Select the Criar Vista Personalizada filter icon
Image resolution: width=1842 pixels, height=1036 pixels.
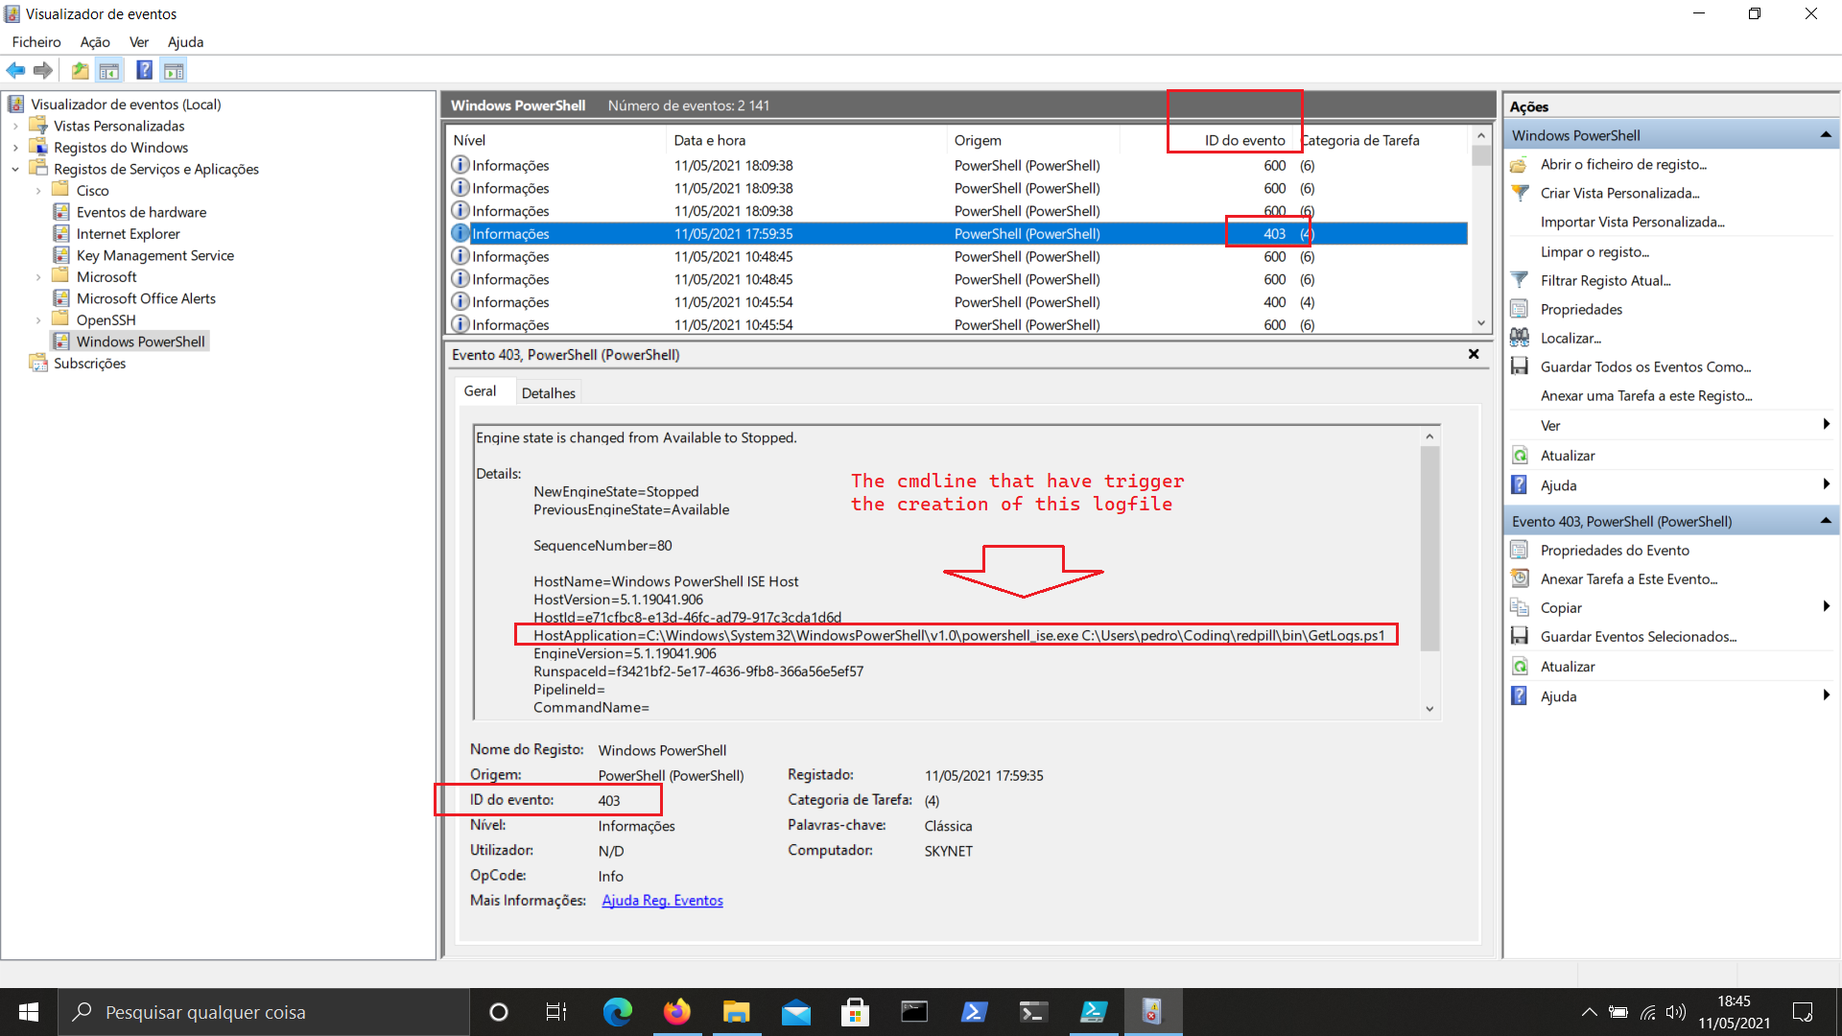pyautogui.click(x=1520, y=193)
